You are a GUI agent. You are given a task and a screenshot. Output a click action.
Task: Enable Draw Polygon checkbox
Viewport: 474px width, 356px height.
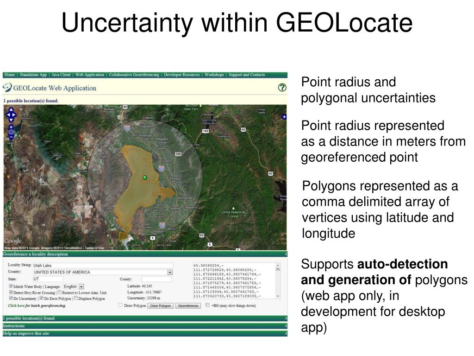click(x=120, y=305)
